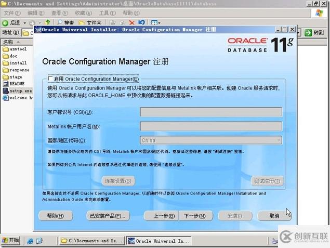Open the country/region code China dropdown
The height and width of the screenshot is (248, 330).
point(279,140)
